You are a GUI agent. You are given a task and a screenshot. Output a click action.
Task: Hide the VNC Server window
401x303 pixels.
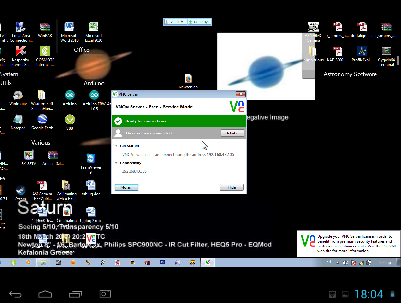(x=232, y=187)
